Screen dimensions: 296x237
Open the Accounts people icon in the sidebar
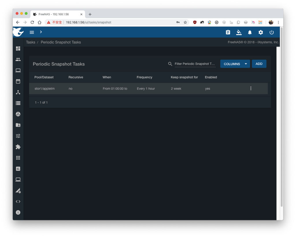18,59
